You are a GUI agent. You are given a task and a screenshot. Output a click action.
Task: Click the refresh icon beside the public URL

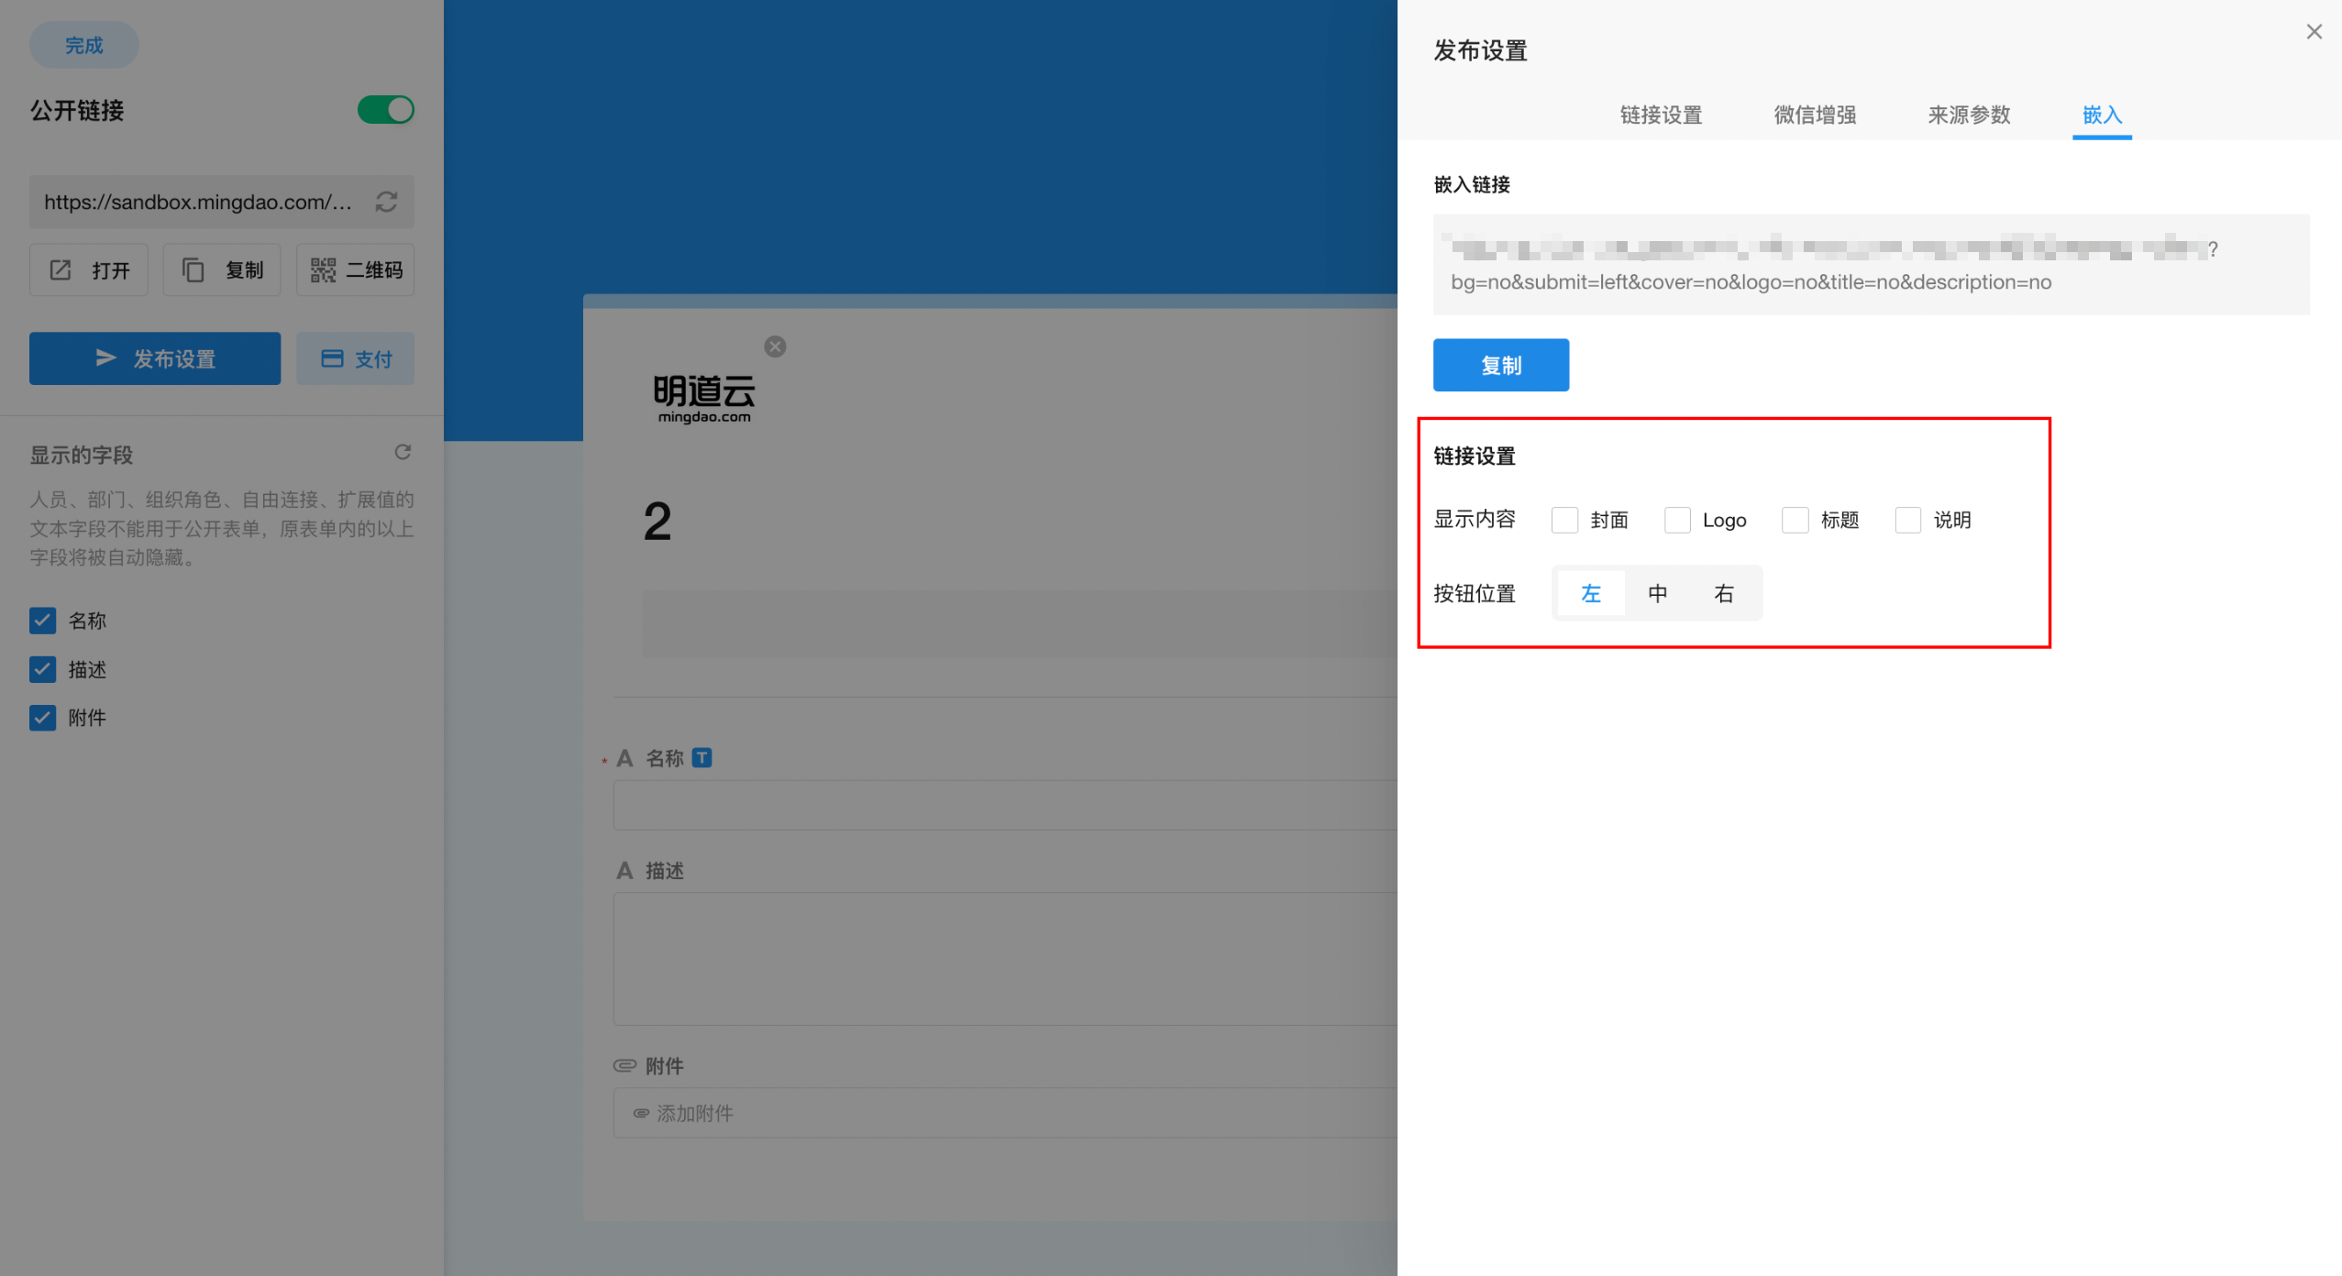click(386, 202)
